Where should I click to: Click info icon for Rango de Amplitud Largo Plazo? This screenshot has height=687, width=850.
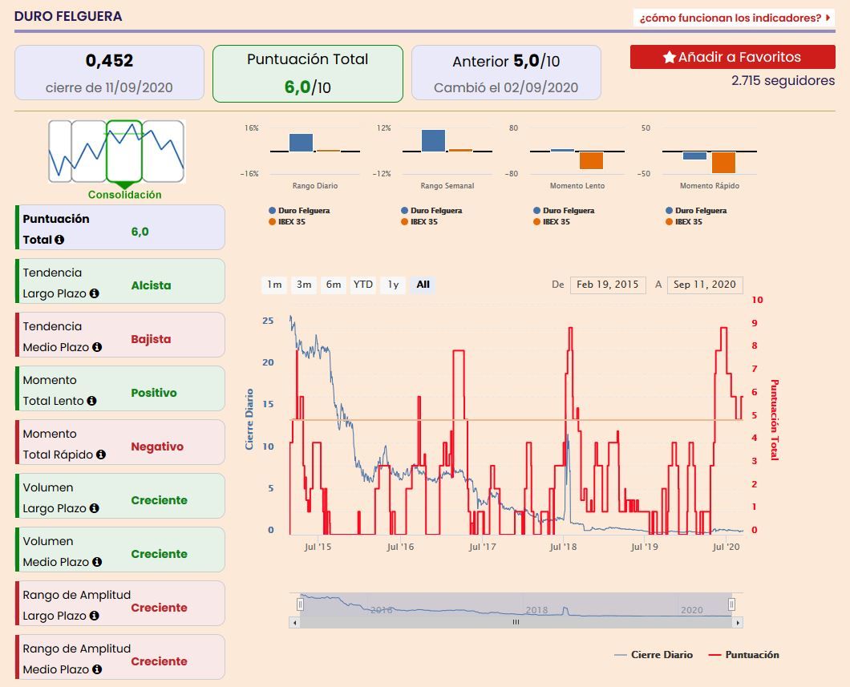pos(95,615)
